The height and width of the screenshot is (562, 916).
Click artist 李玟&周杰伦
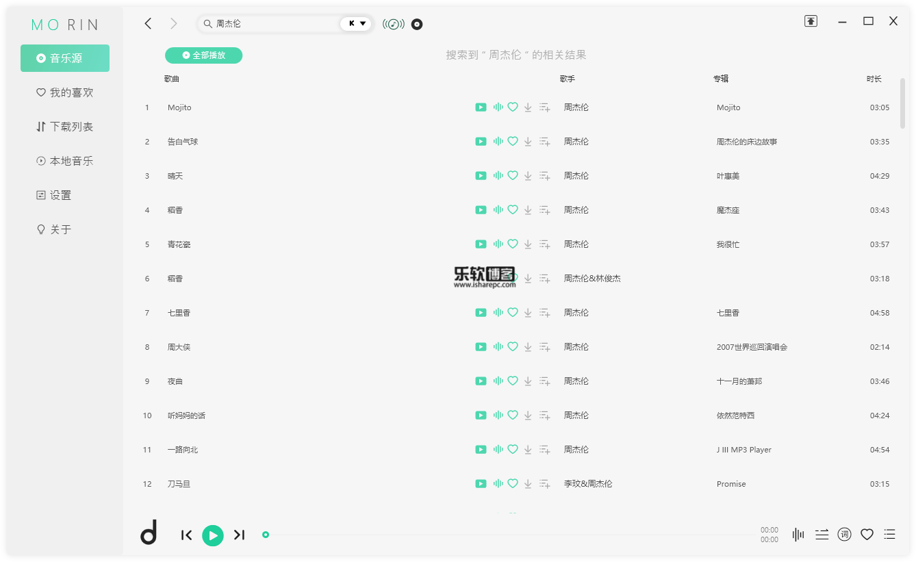(x=588, y=484)
